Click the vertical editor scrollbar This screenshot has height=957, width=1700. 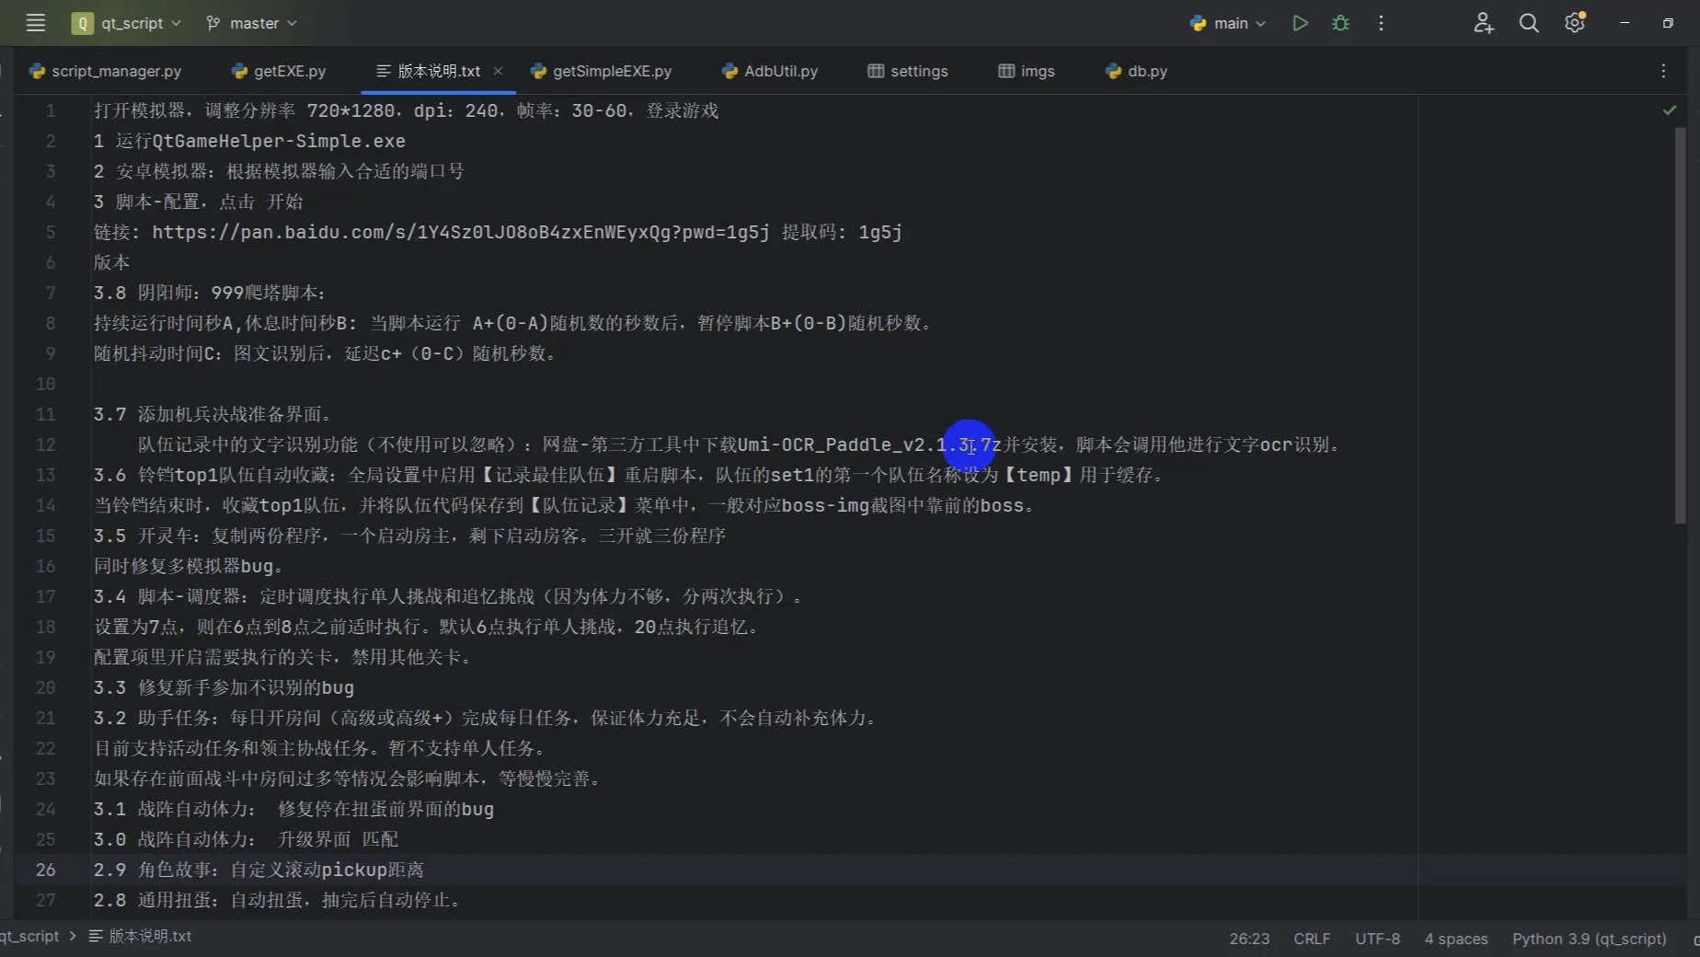pos(1680,325)
